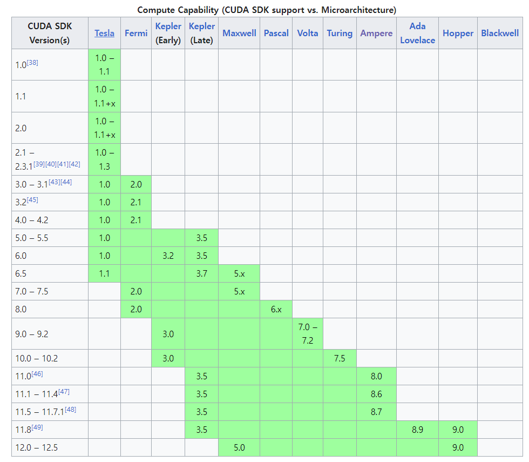Click the Ampere '8.0' cell in the 11.0 row
The image size is (529, 462).
[377, 376]
